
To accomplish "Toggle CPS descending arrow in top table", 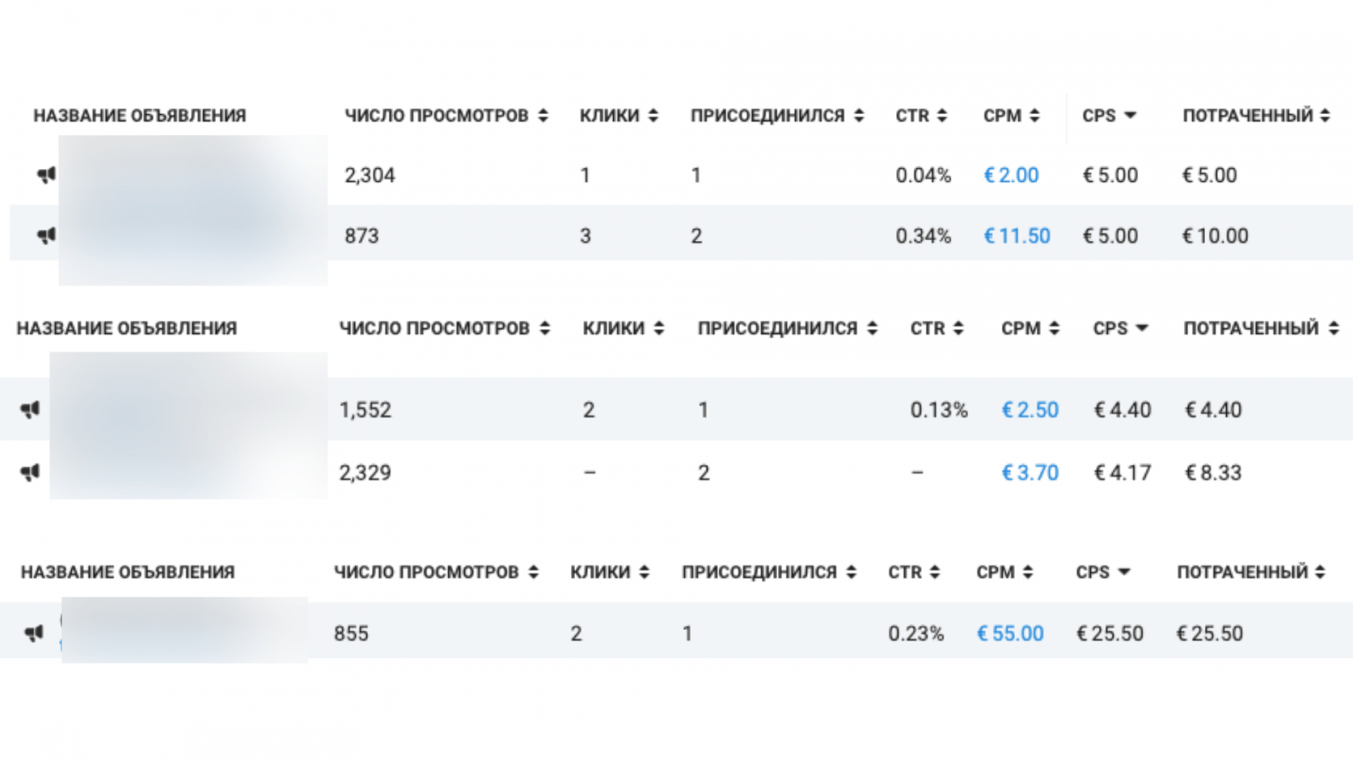I will 1130,116.
